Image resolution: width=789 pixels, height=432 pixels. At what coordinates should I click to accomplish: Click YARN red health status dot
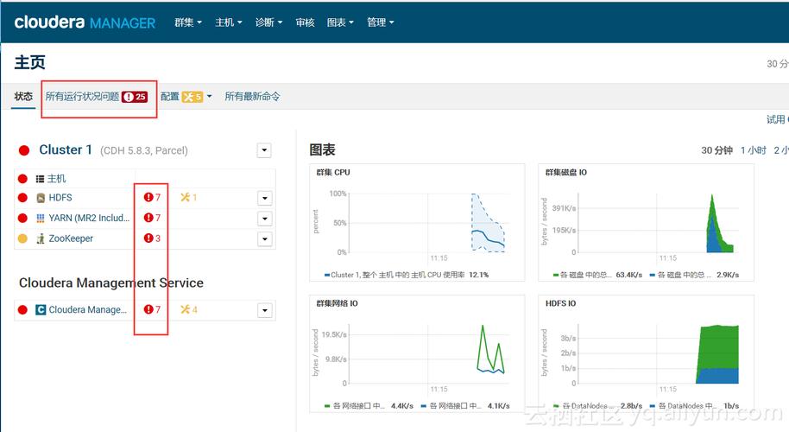(x=22, y=218)
